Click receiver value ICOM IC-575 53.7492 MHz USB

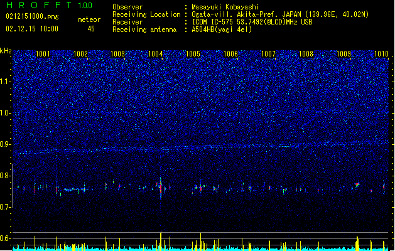pos(252,22)
